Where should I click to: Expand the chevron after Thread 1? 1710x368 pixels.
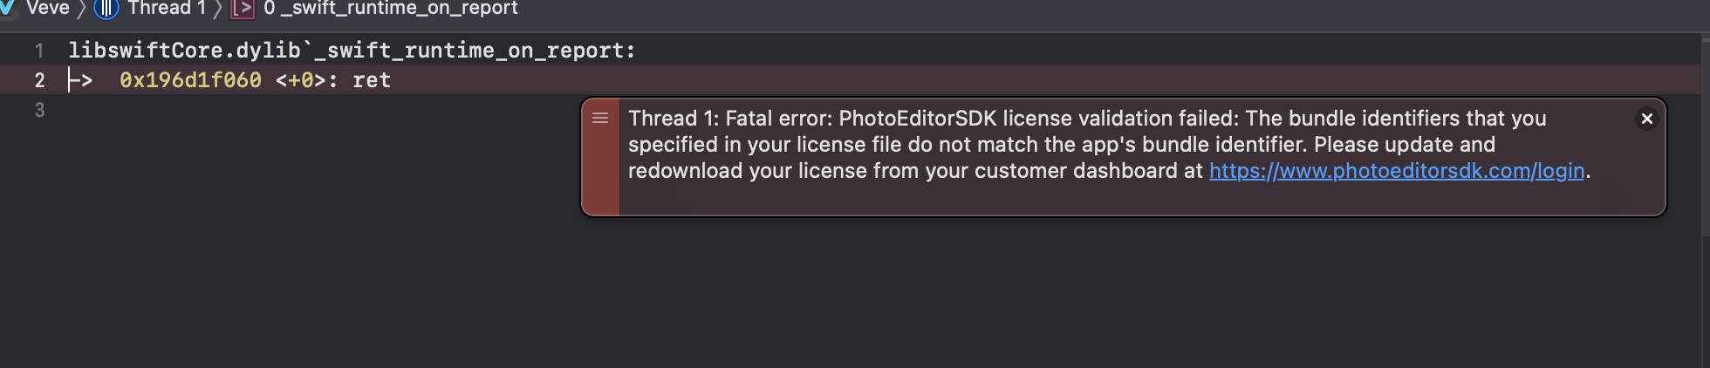218,10
